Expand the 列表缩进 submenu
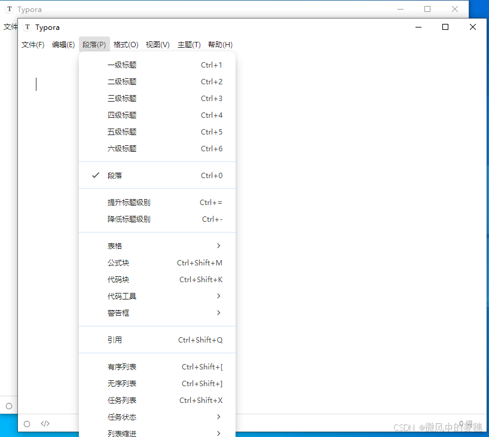This screenshot has width=489, height=437. [157, 433]
